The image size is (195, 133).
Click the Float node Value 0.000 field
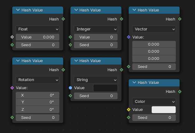[x=38, y=37]
